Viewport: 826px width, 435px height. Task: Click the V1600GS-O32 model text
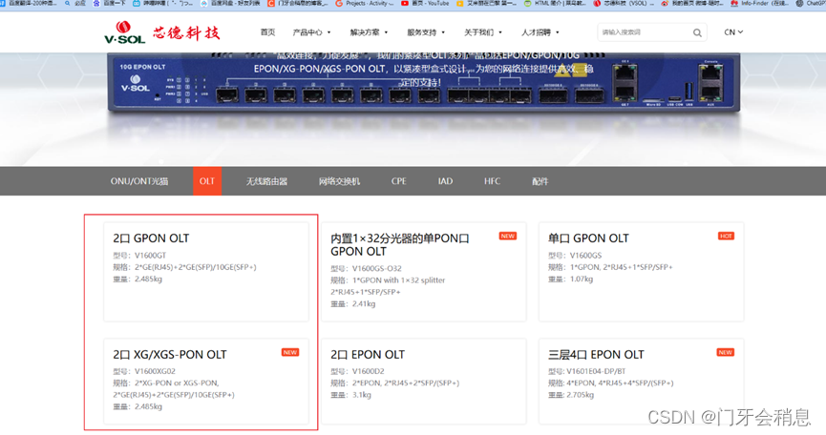pyautogui.click(x=376, y=268)
